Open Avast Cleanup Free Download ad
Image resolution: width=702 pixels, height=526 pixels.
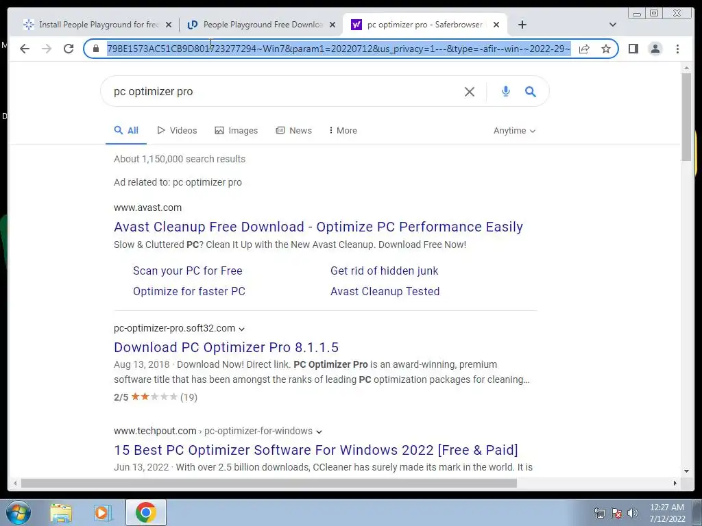click(x=318, y=227)
